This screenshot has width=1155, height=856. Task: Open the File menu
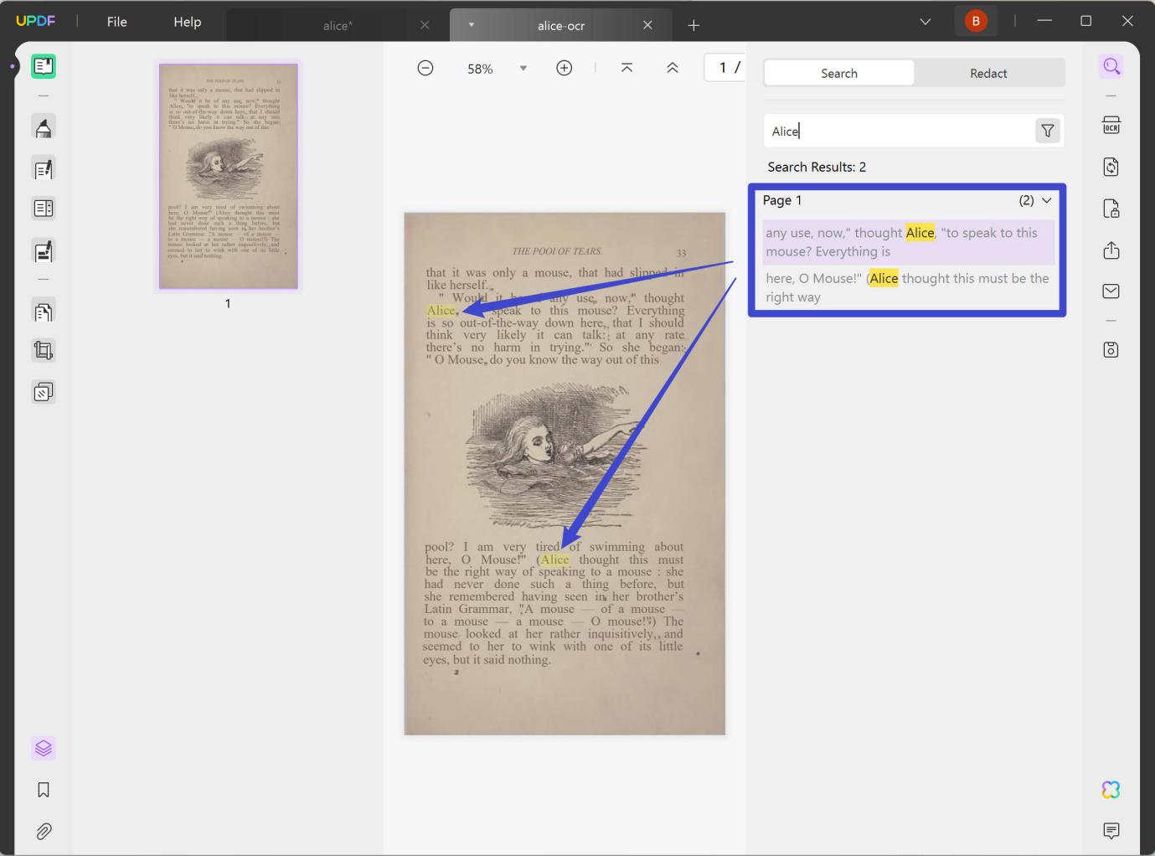(116, 22)
